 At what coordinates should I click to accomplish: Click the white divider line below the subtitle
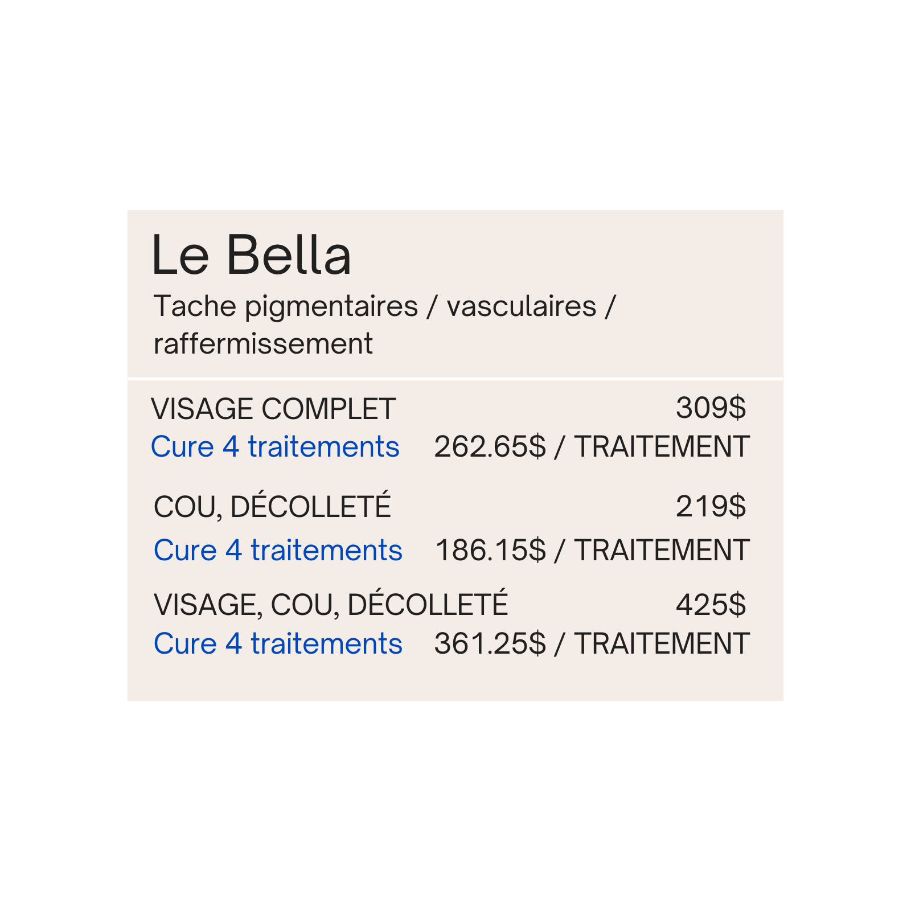coord(455,378)
